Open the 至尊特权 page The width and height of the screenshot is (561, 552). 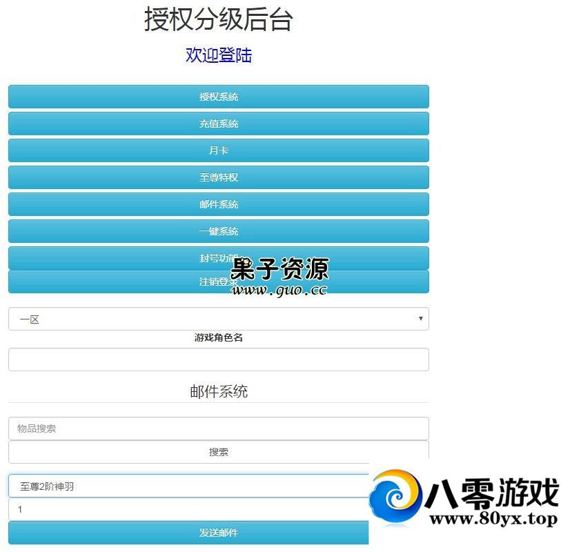[x=218, y=177]
